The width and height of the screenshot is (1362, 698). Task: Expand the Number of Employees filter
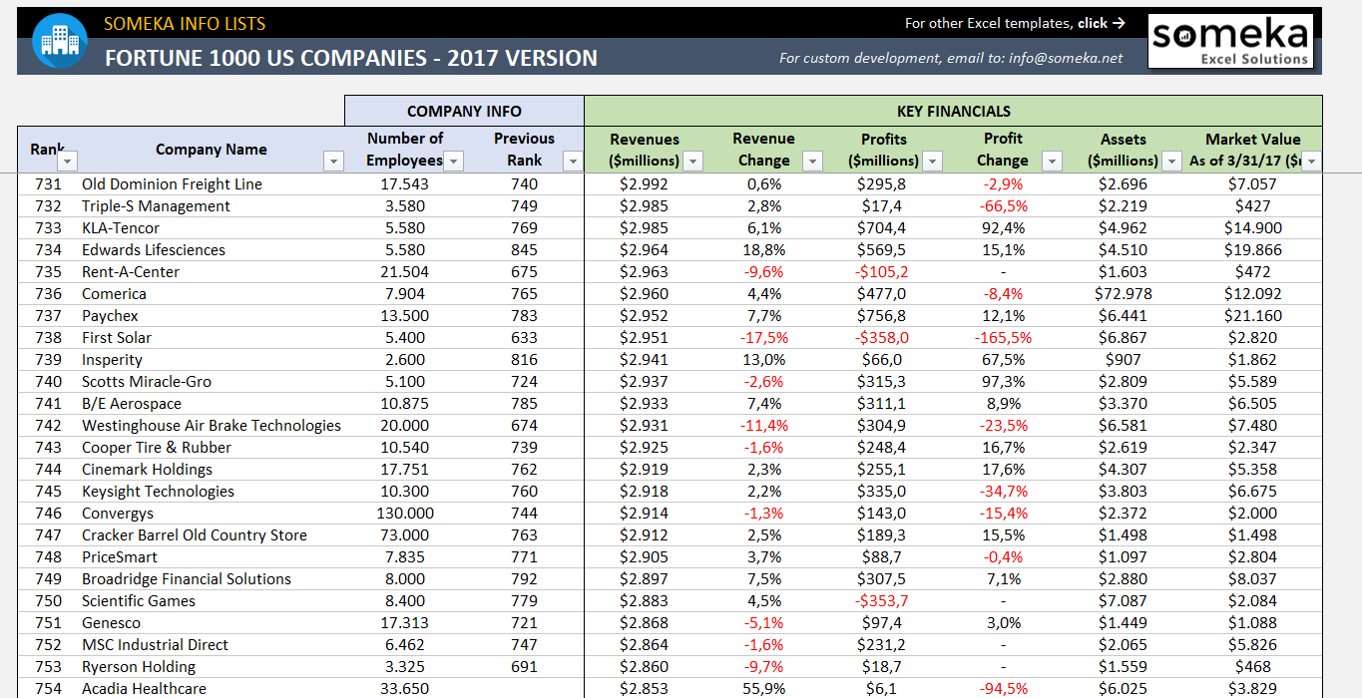point(453,161)
